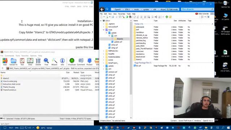Open WhatsApp from the taskbar
This screenshot has width=231, height=130.
tap(195, 127)
